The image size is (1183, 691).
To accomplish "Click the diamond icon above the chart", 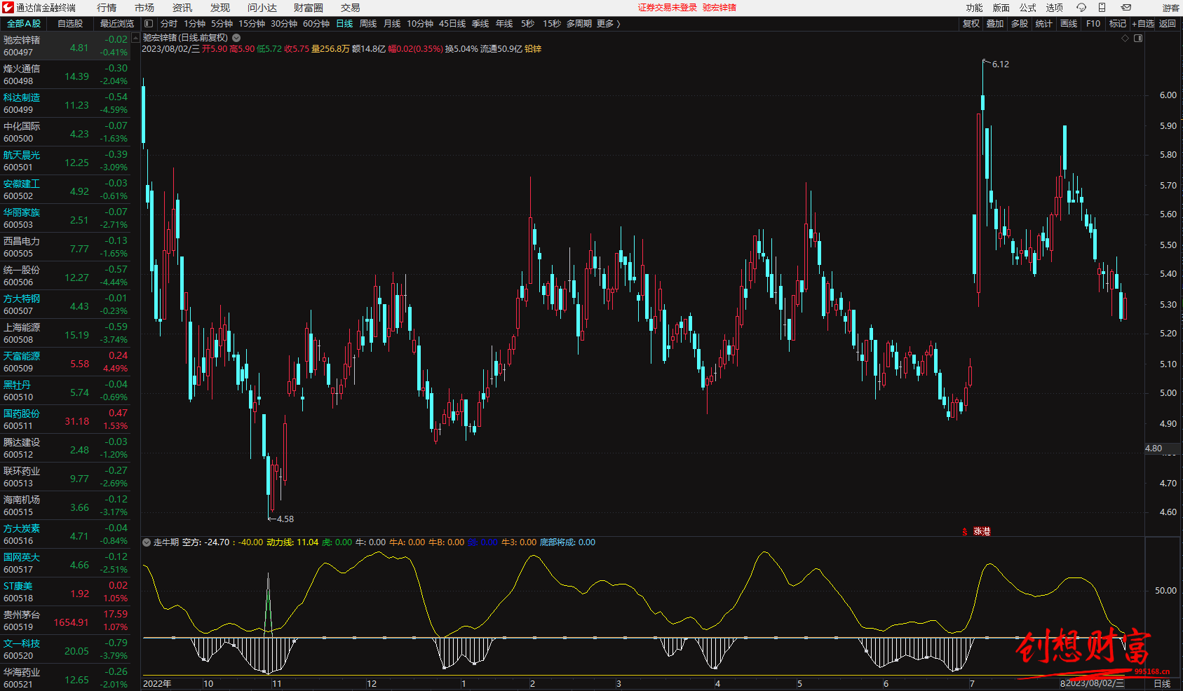I will click(x=1125, y=39).
